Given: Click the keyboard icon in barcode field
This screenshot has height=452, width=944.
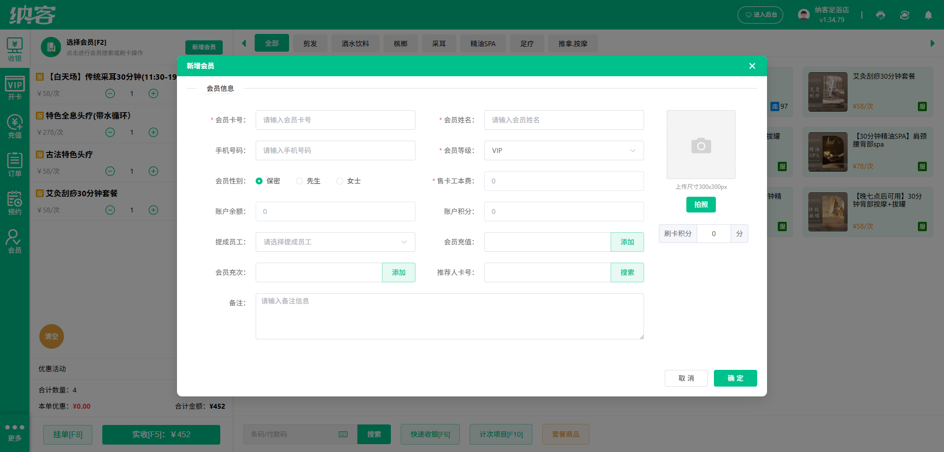Looking at the screenshot, I should 343,434.
